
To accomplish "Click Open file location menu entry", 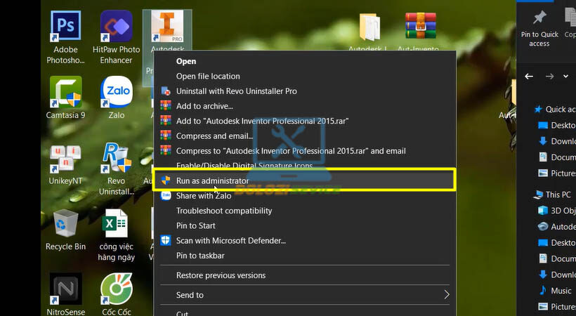I will point(208,76).
